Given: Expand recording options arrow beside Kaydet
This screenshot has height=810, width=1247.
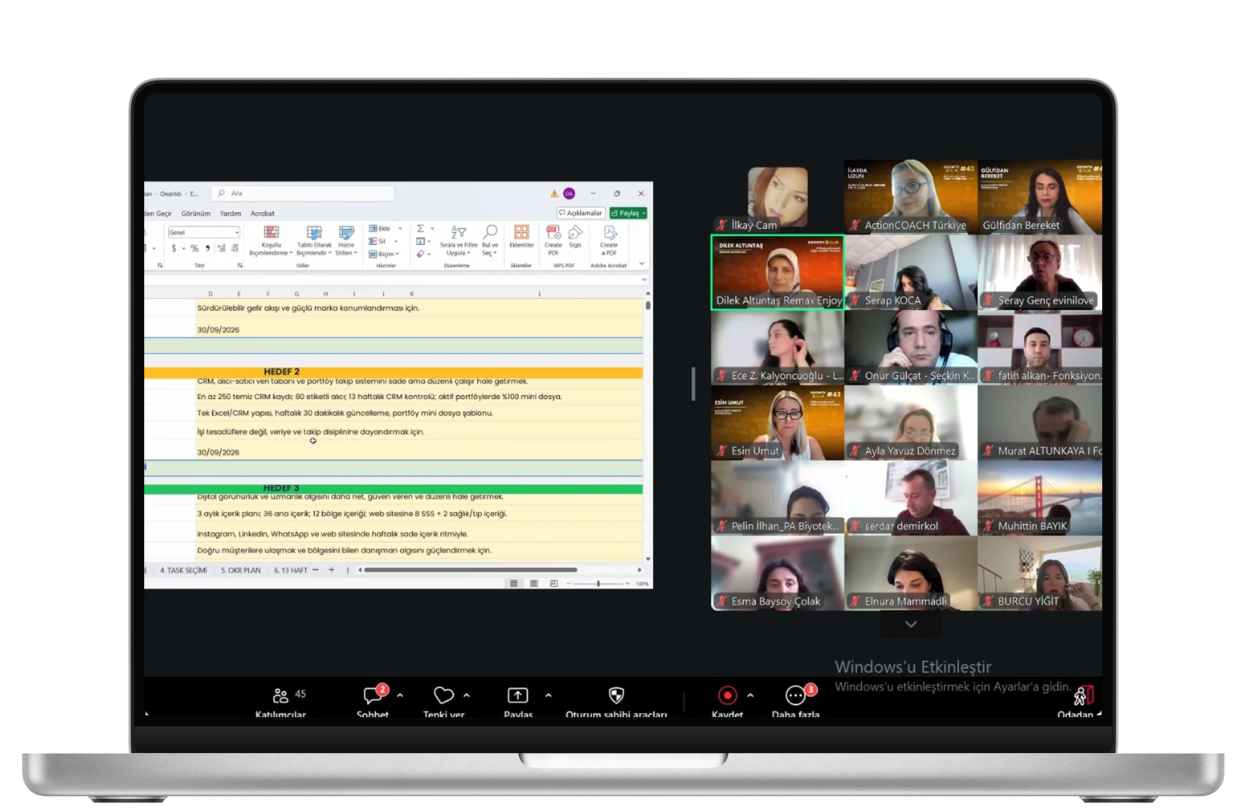Looking at the screenshot, I should [750, 695].
